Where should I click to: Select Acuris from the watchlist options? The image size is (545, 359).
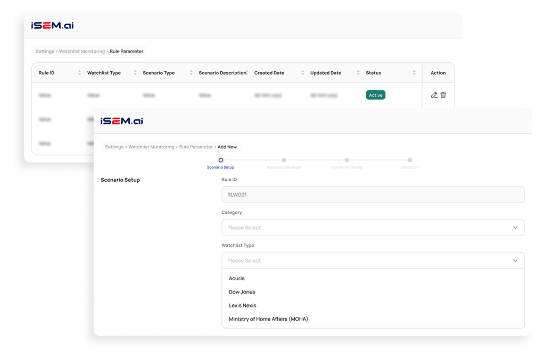click(237, 279)
